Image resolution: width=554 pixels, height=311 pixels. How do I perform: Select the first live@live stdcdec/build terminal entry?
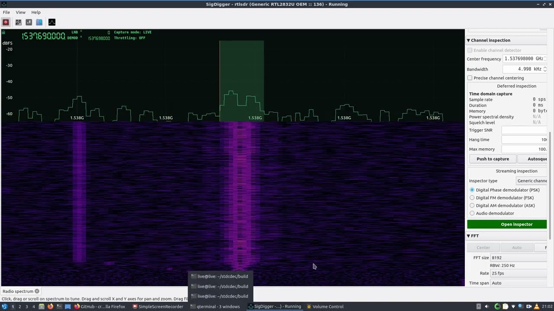click(220, 276)
